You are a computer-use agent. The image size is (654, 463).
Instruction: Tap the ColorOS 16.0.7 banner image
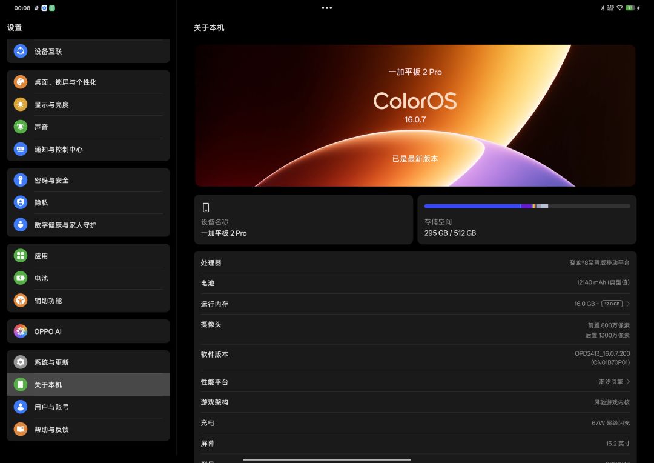tap(415, 116)
